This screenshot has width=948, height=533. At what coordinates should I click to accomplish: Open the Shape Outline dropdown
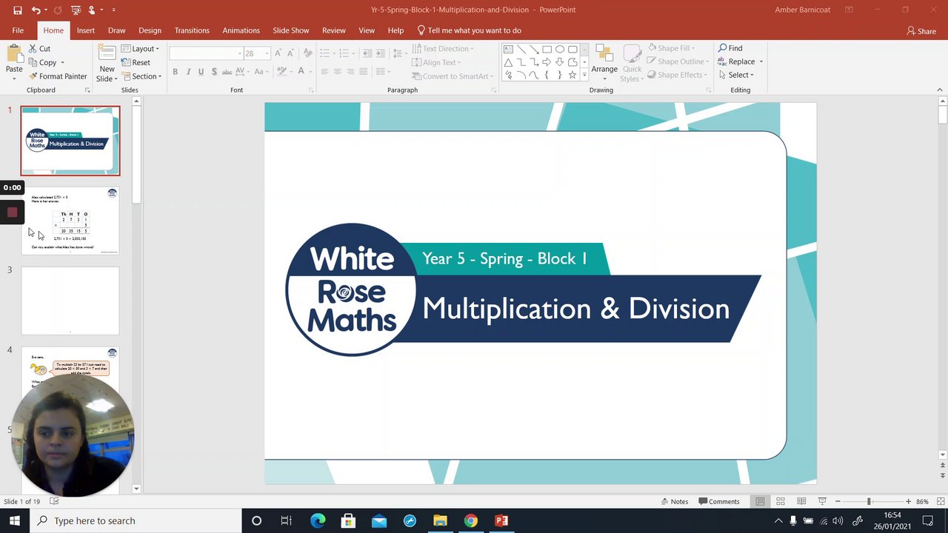(677, 62)
